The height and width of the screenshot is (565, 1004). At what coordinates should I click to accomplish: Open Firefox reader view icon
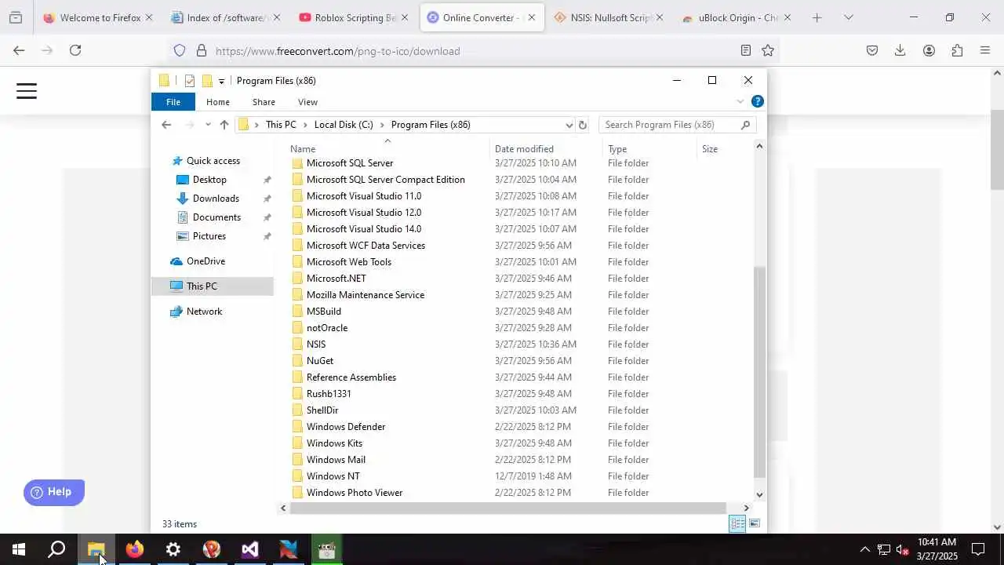745,50
